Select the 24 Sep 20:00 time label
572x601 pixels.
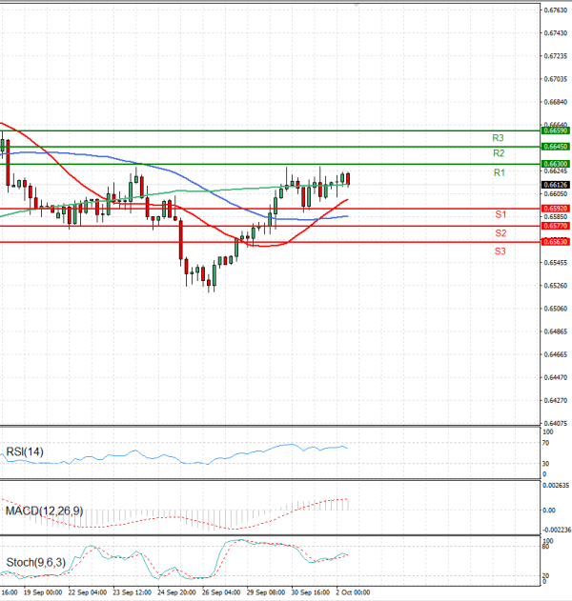177,592
